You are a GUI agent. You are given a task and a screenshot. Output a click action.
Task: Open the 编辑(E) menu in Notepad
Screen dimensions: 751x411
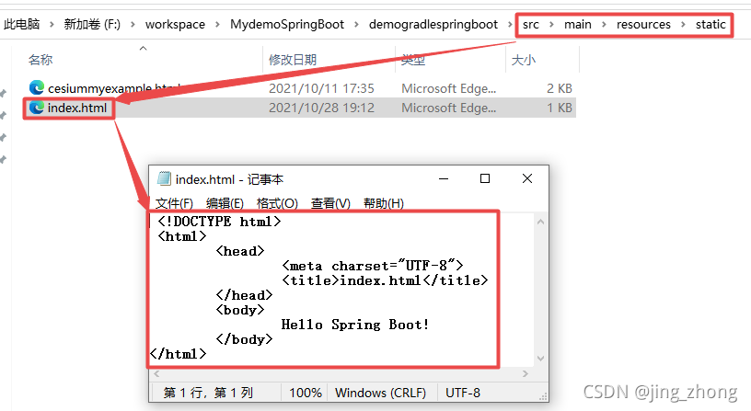pyautogui.click(x=225, y=203)
